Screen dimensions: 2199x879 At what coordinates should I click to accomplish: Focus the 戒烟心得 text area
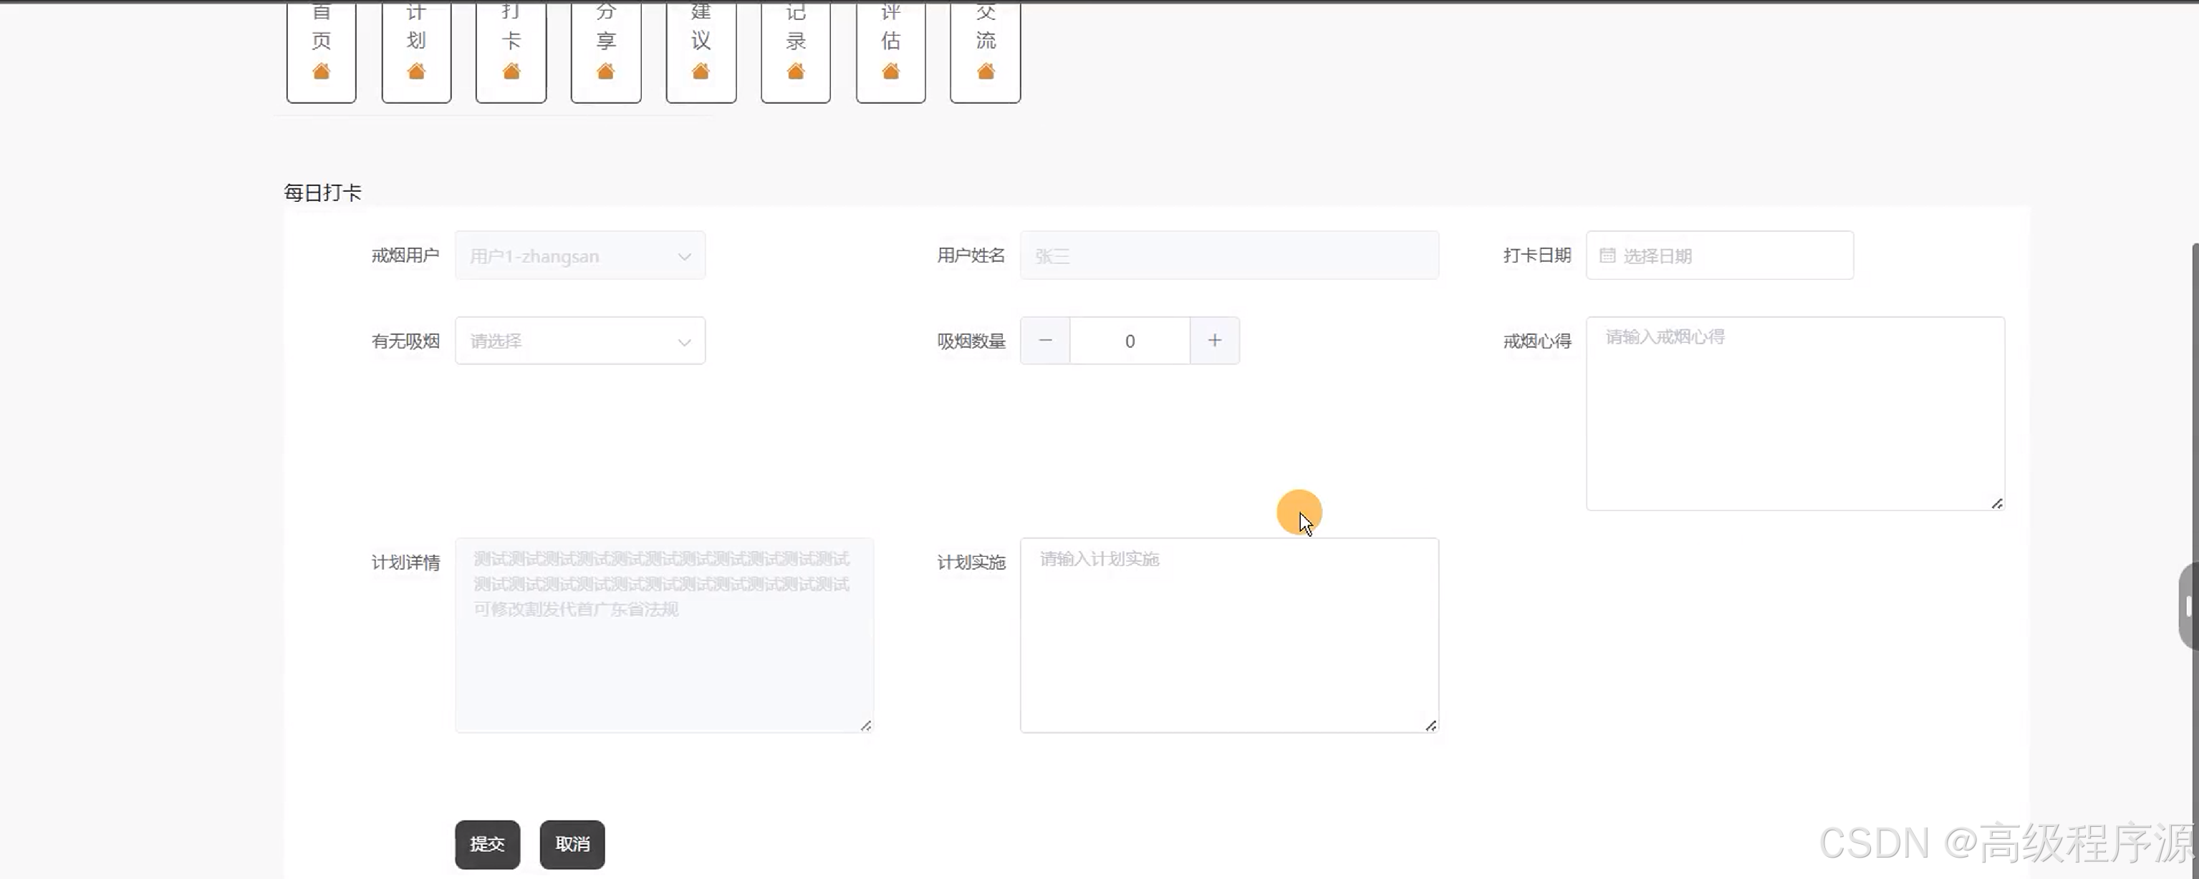pyautogui.click(x=1794, y=414)
